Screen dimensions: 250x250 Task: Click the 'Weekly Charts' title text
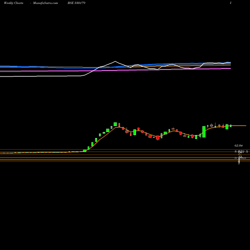click(x=13, y=3)
